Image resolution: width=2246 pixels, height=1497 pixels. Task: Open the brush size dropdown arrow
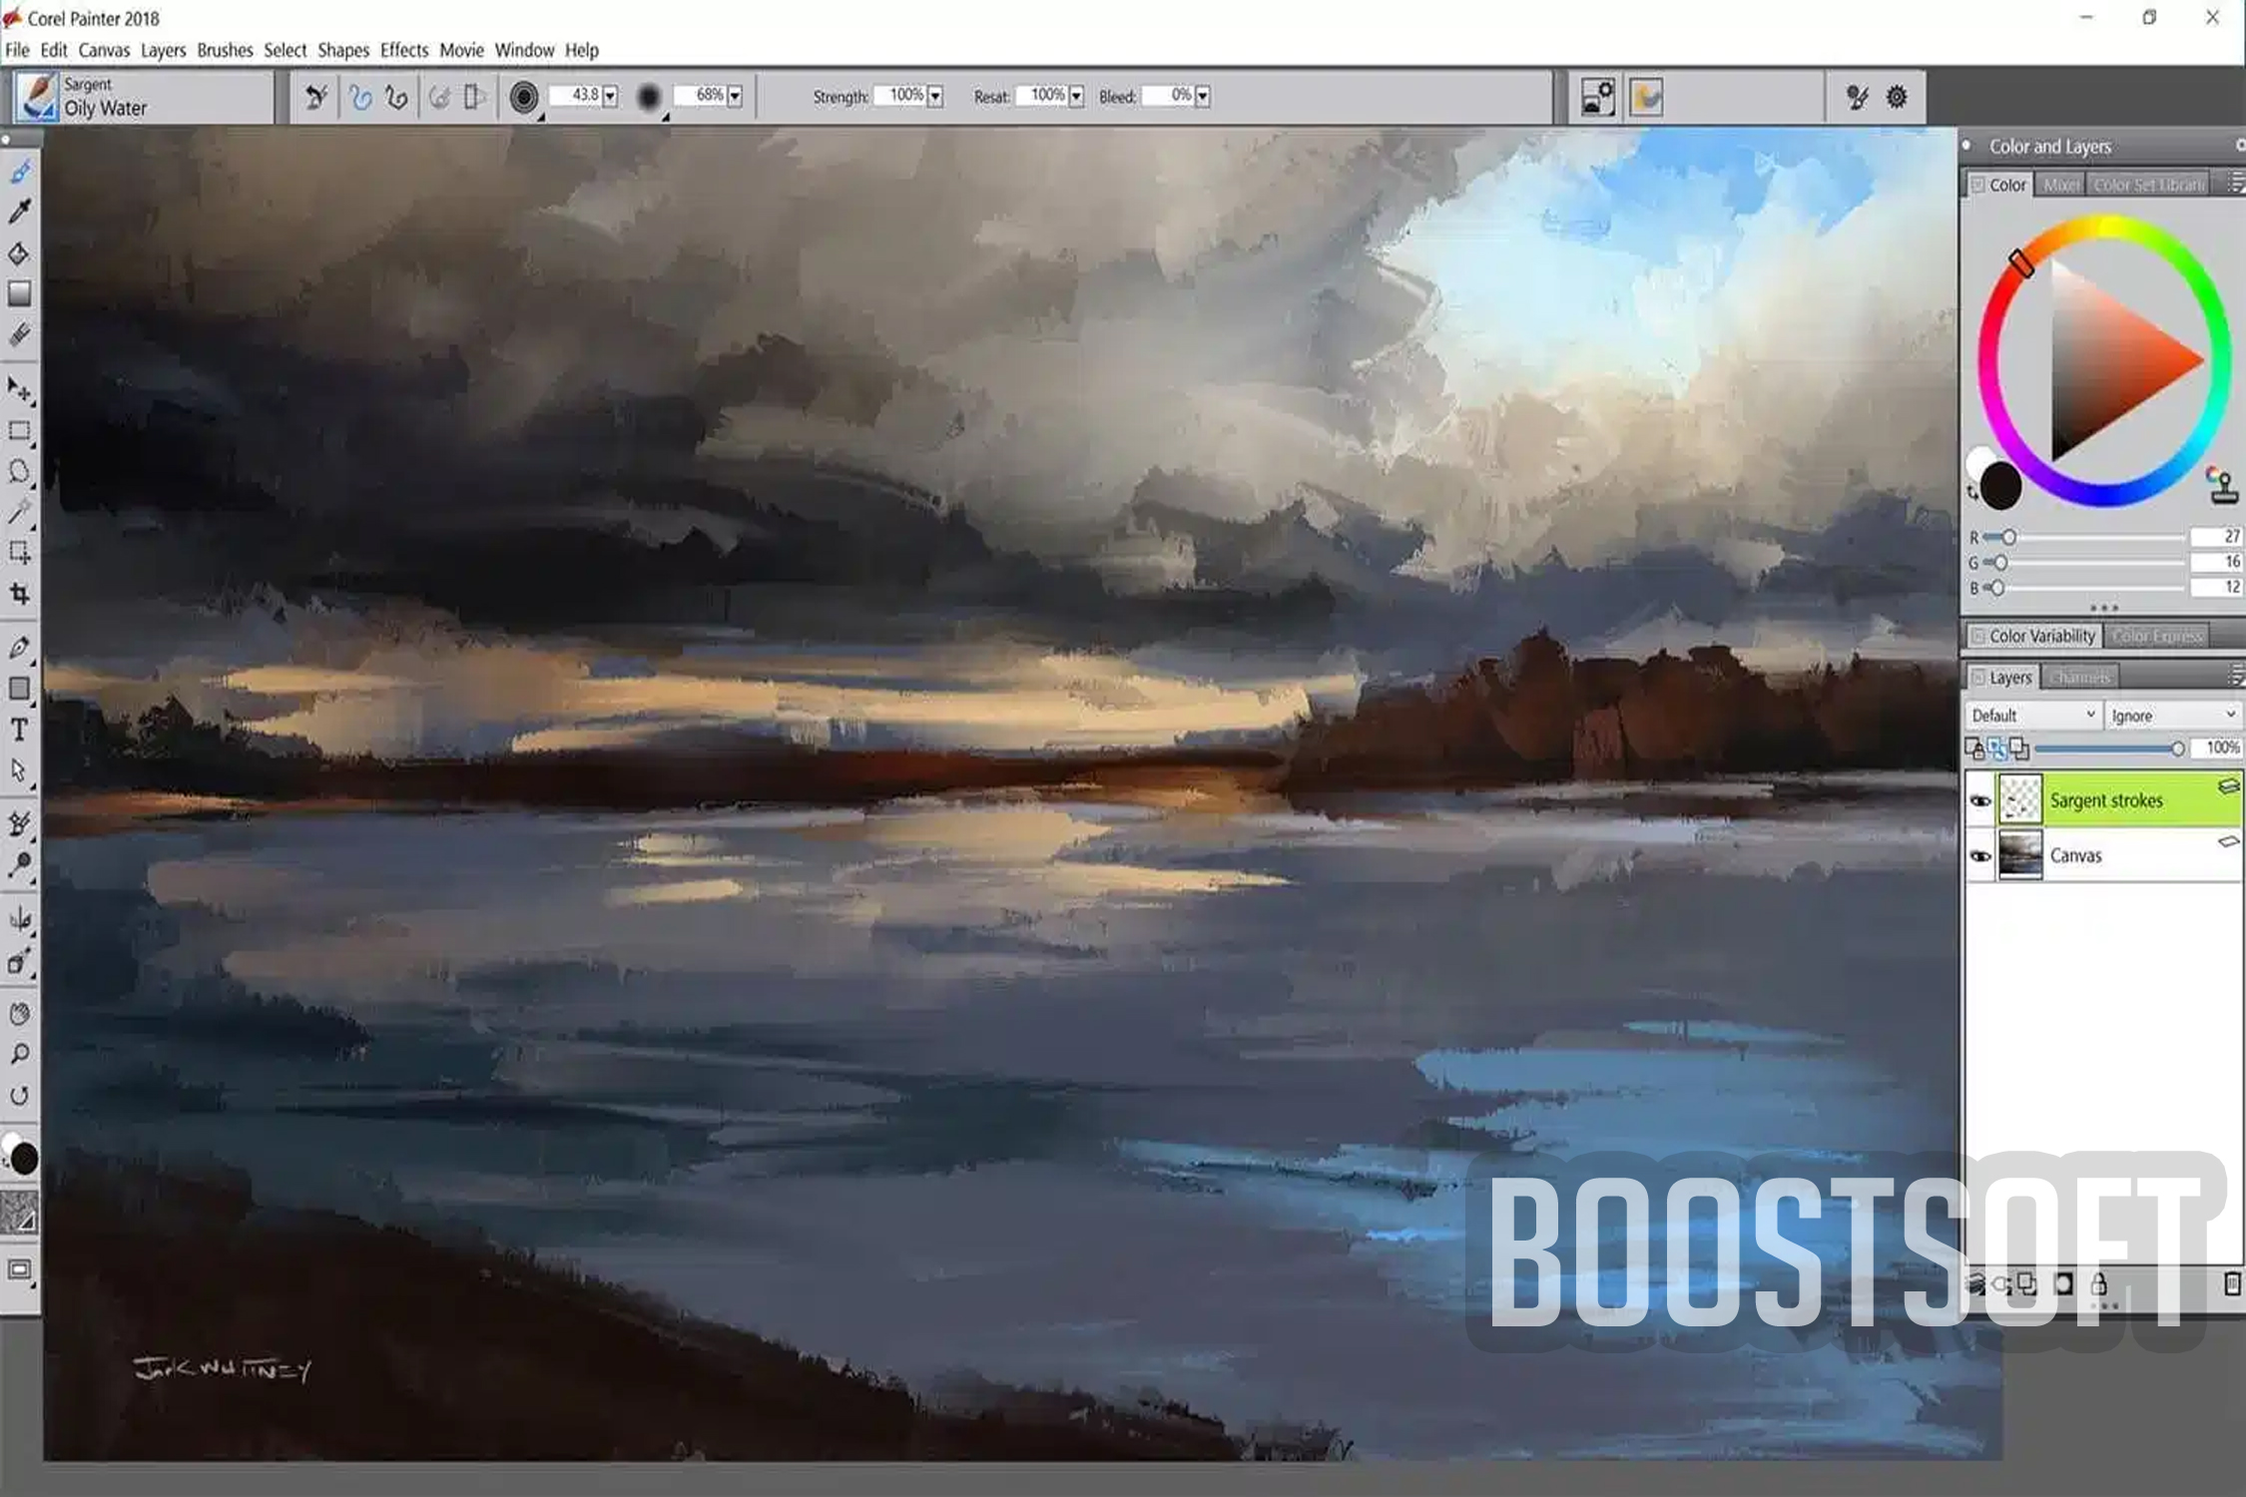[x=610, y=96]
